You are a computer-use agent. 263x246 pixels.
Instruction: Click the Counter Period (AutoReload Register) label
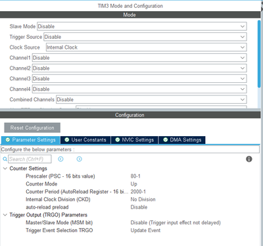pos(77,191)
